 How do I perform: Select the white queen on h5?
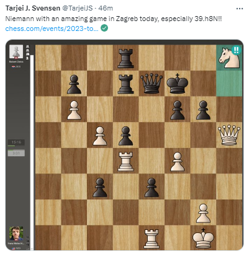click(229, 135)
